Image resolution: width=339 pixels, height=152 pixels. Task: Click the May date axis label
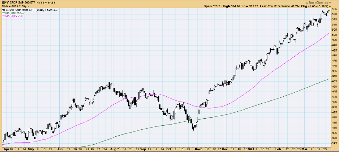point(31,150)
